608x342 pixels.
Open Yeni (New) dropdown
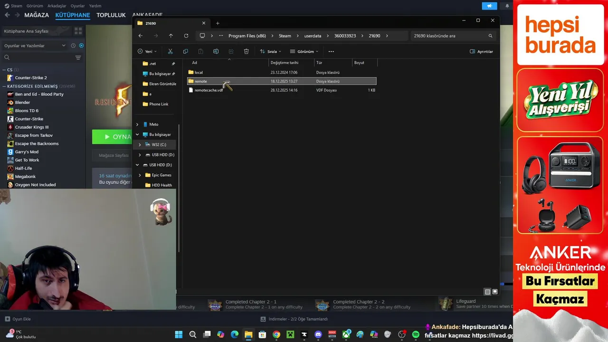pyautogui.click(x=147, y=51)
